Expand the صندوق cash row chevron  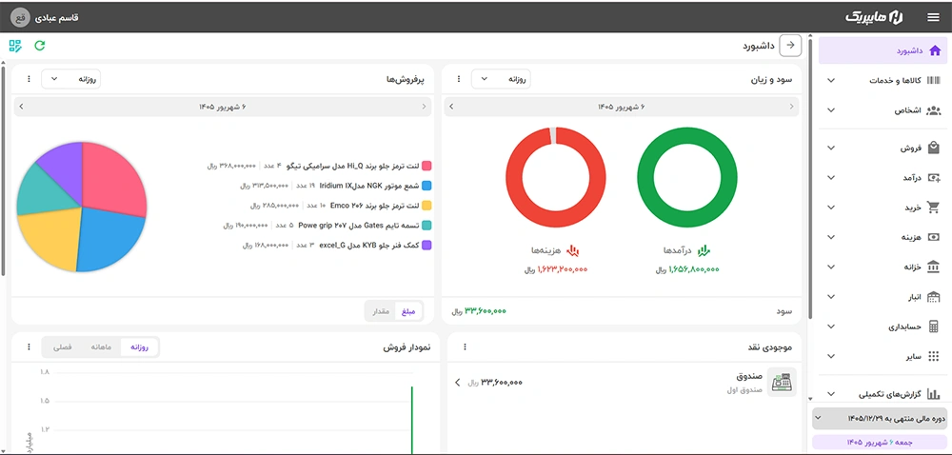point(457,383)
